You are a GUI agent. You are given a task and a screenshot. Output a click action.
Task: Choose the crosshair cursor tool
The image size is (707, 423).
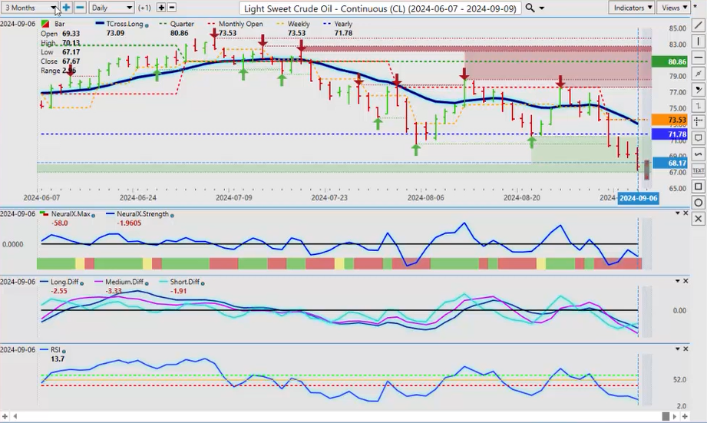point(698,121)
